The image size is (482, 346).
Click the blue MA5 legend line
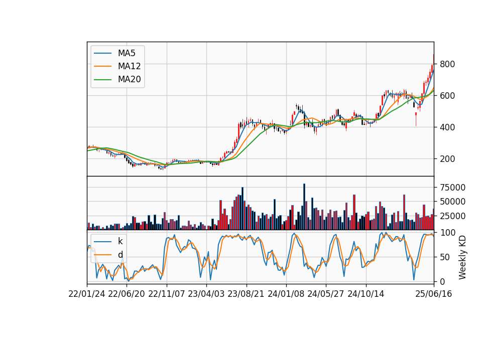(x=102, y=53)
